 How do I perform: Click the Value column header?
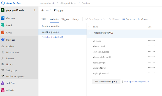pyautogui.click(x=150, y=27)
